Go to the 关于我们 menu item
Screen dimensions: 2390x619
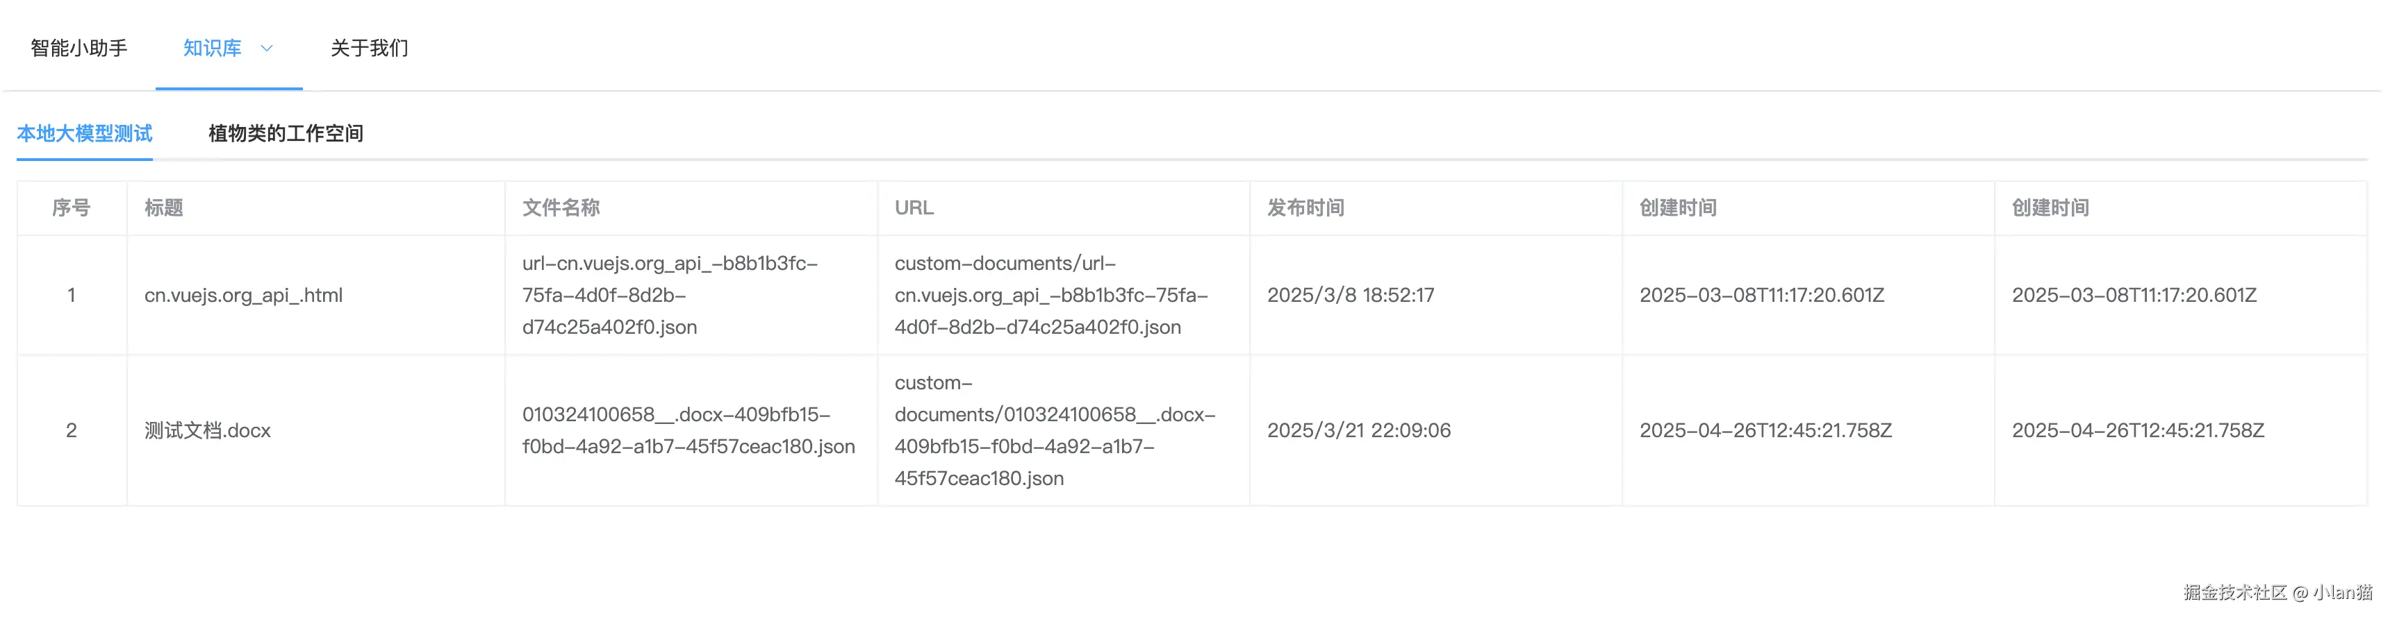[x=368, y=48]
